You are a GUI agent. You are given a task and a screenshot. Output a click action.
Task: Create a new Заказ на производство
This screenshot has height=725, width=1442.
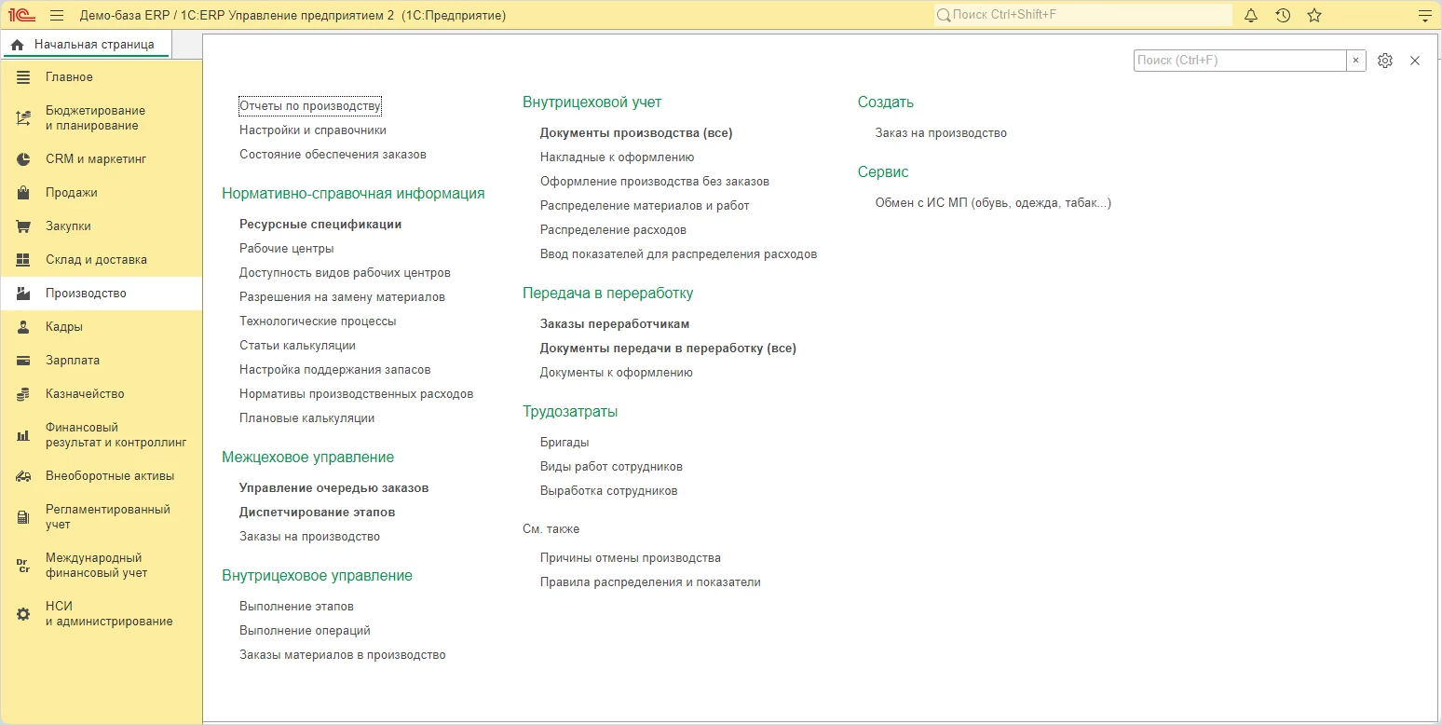pos(941,133)
